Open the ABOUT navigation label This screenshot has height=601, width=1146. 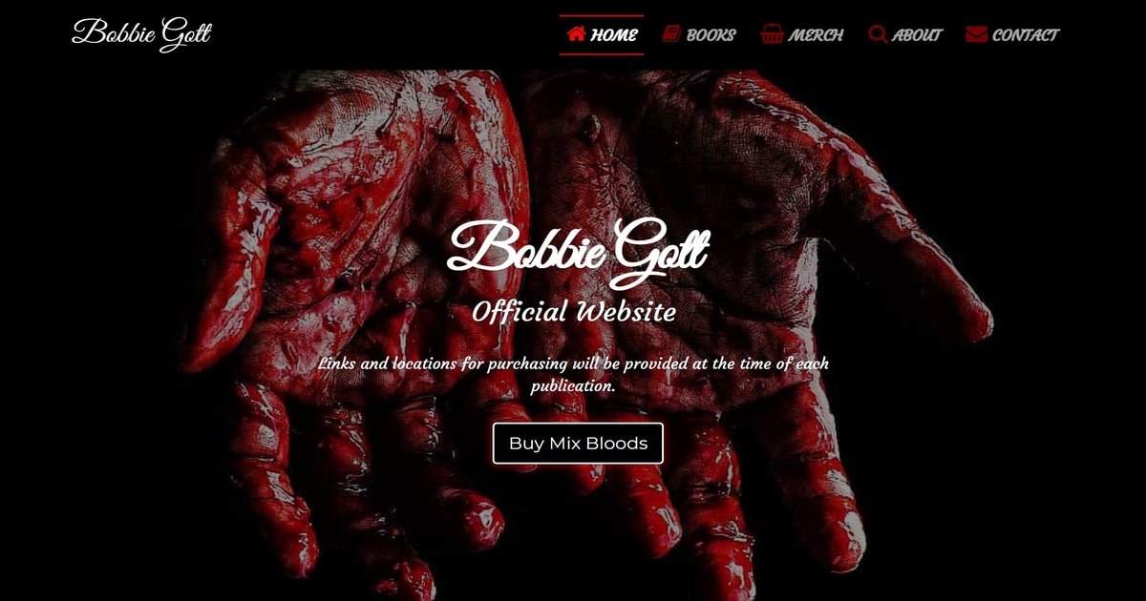coord(917,35)
